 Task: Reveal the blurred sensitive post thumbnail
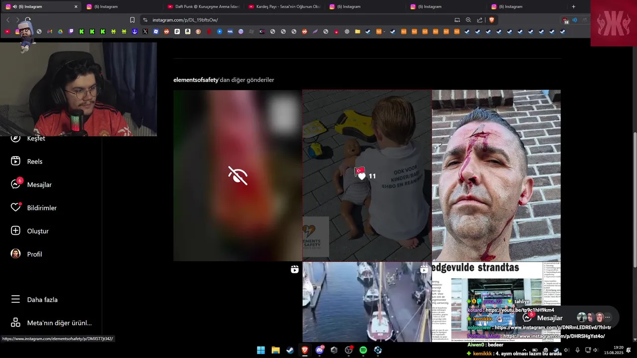pos(237,176)
